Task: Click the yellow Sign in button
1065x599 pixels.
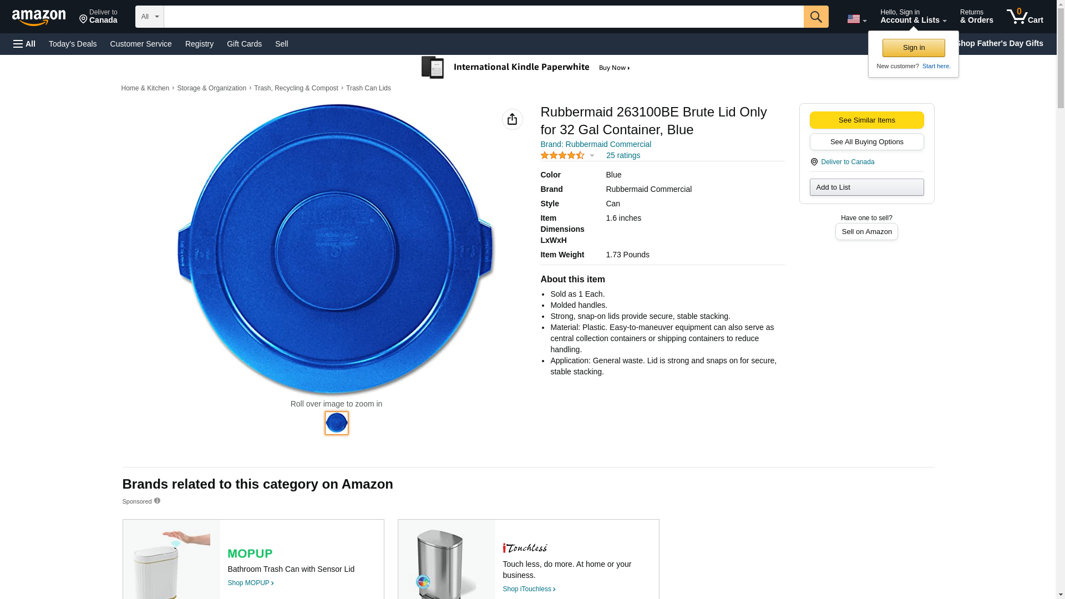Action: tap(913, 48)
